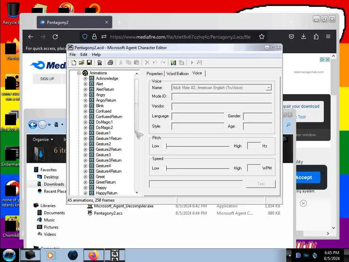Click the last toolbar icon after Preview

click(199, 63)
